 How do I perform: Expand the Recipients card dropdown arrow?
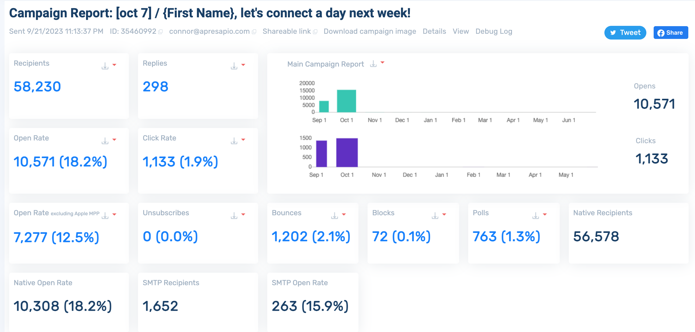pos(115,65)
